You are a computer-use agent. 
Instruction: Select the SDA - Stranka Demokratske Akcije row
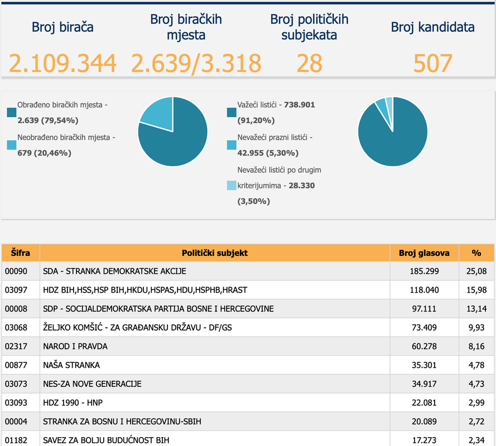248,271
